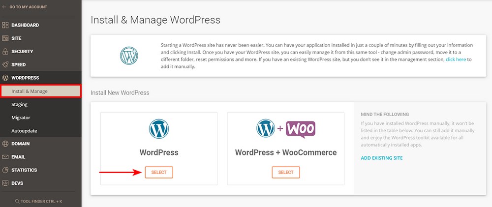The width and height of the screenshot is (492, 207).
Task: Click the Security lock icon
Action: [x=5, y=51]
